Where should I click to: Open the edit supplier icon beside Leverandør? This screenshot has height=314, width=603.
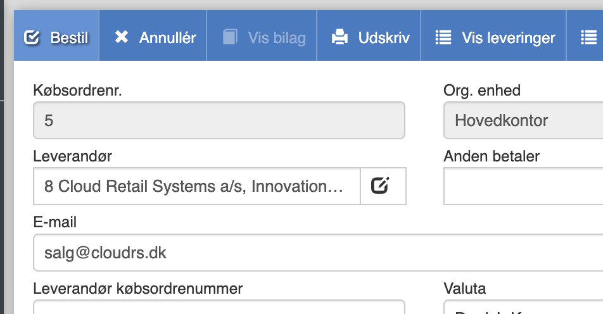(x=380, y=186)
